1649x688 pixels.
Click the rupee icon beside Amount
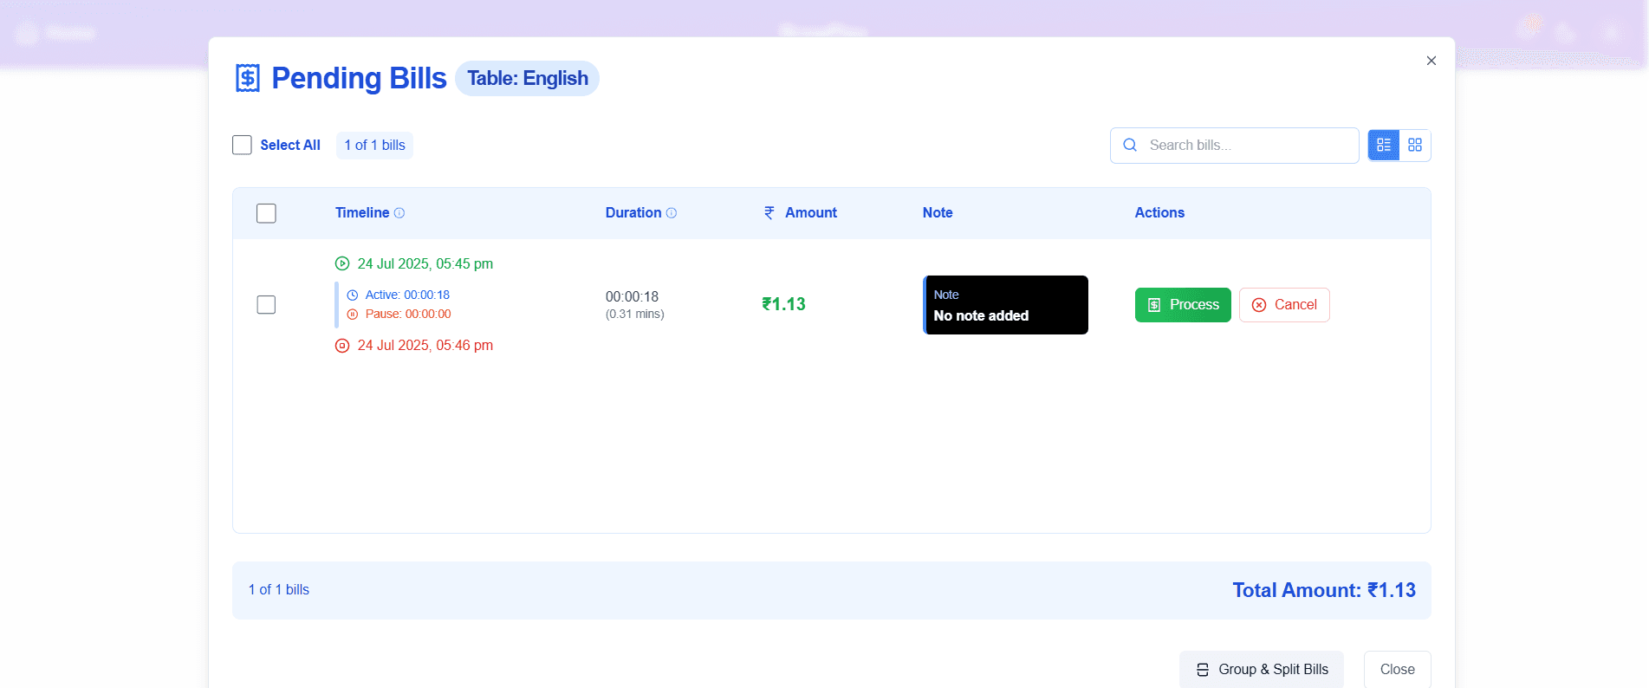(x=769, y=213)
